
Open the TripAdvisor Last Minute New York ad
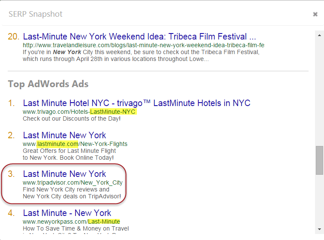click(x=64, y=174)
